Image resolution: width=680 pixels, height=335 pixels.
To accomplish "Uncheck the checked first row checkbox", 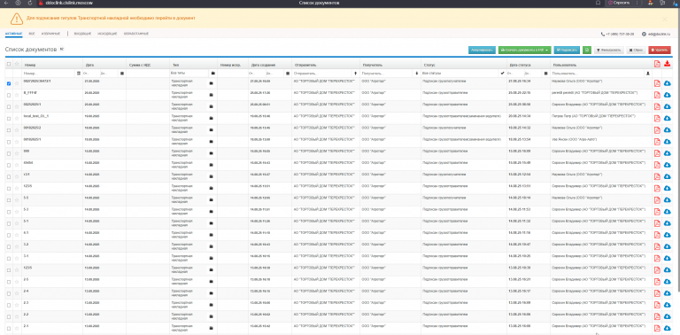I will [x=9, y=83].
